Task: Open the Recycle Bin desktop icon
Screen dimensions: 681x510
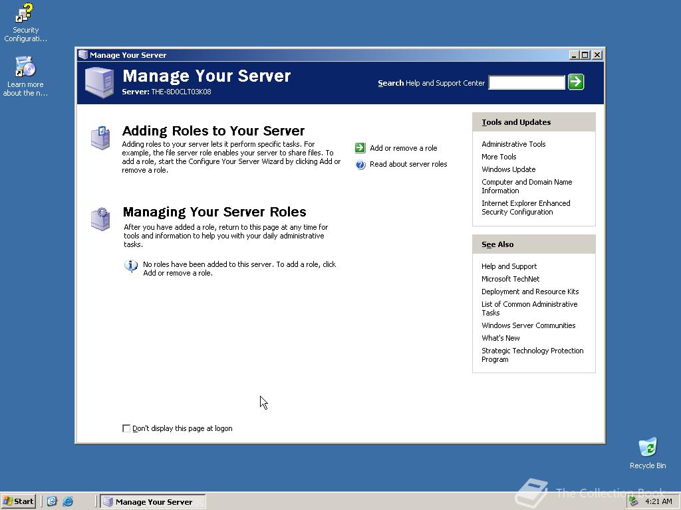Action: pyautogui.click(x=648, y=453)
